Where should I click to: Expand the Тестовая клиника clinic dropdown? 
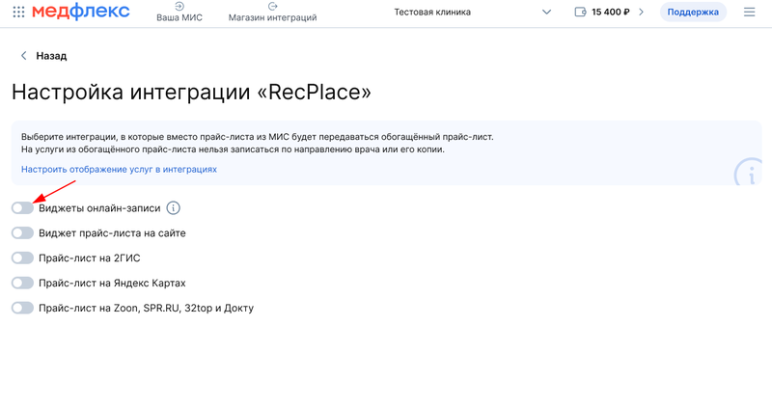[x=546, y=12]
